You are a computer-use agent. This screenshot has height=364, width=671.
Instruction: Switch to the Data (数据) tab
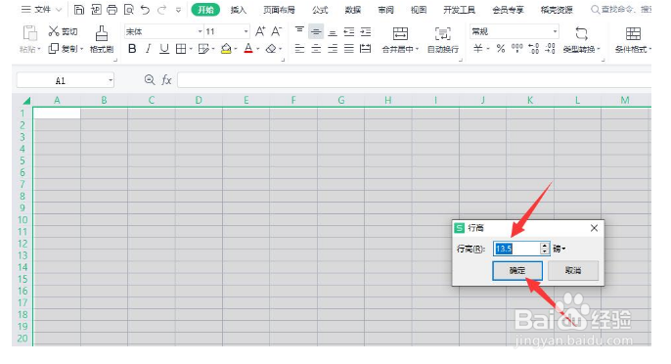tap(352, 10)
